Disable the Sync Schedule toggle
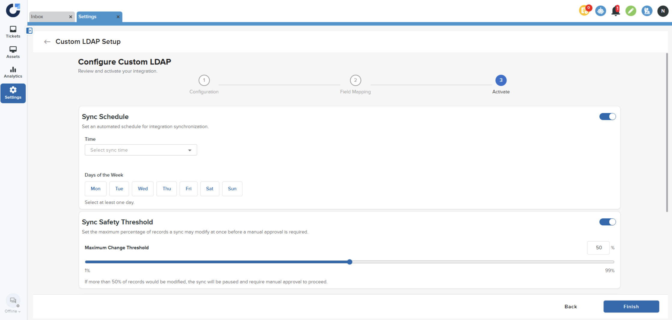The width and height of the screenshot is (672, 320). click(607, 117)
